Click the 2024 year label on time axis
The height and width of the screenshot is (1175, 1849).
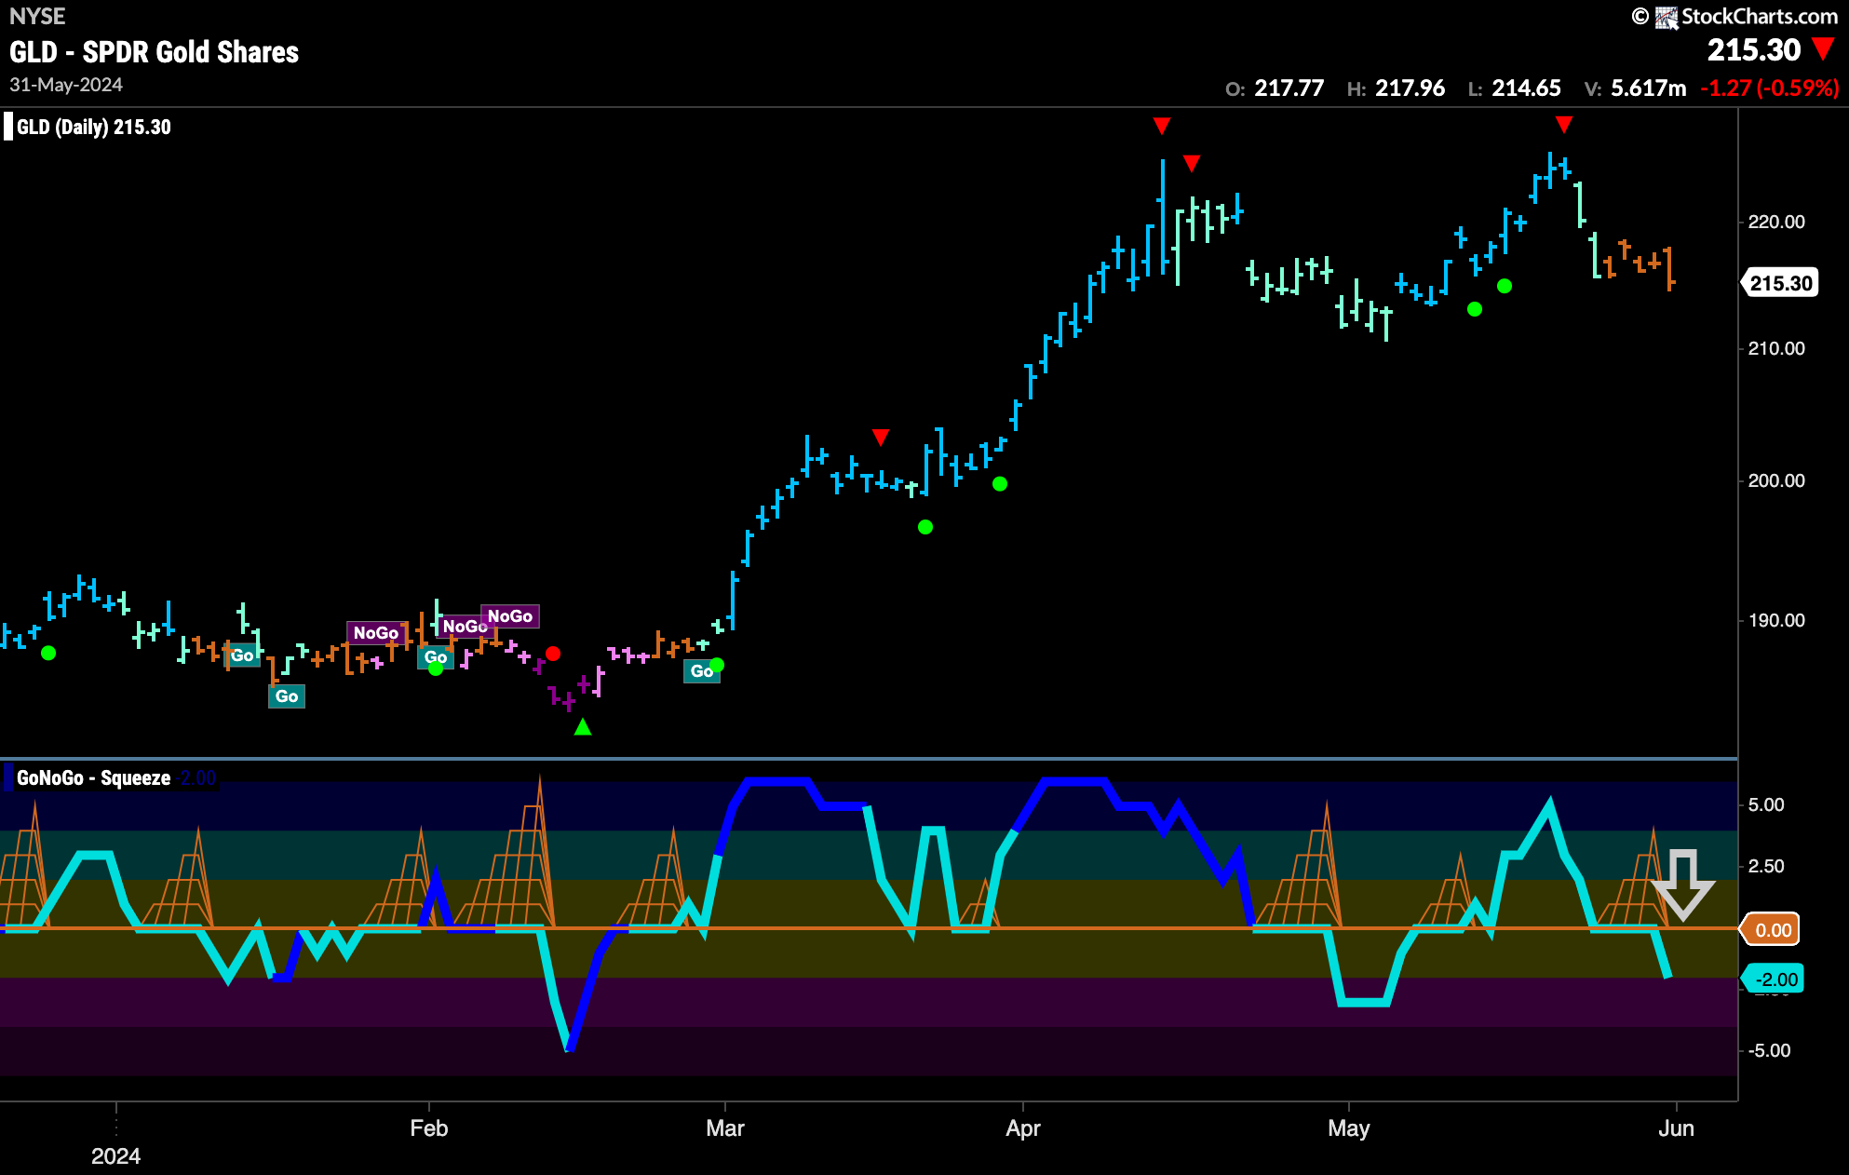(x=116, y=1156)
